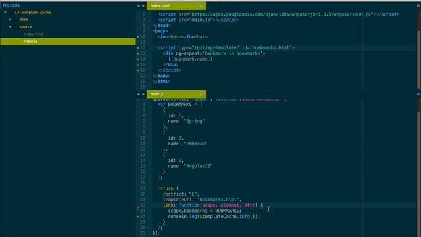The width and height of the screenshot is (421, 237).
Task: Close the main.js tab
Action: pyautogui.click(x=201, y=95)
